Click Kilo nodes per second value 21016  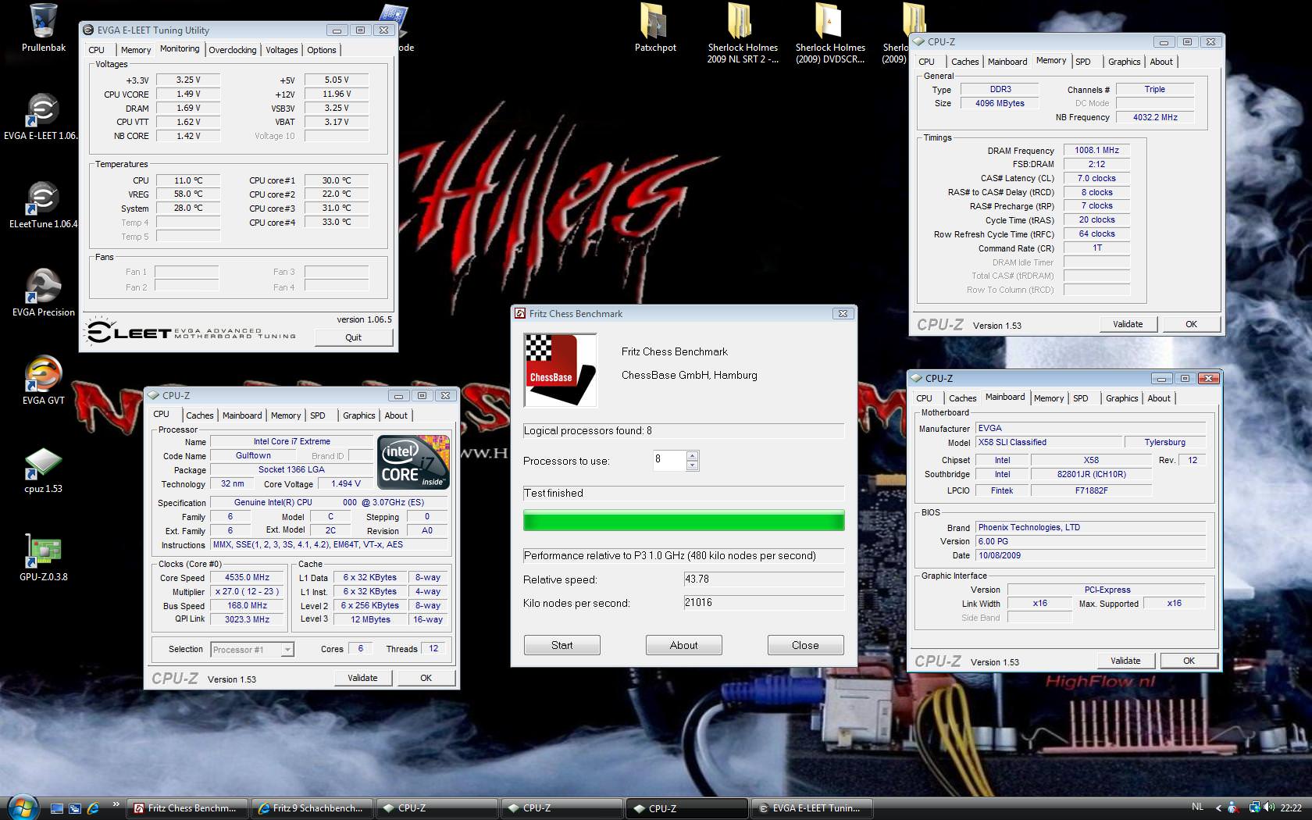coord(764,603)
